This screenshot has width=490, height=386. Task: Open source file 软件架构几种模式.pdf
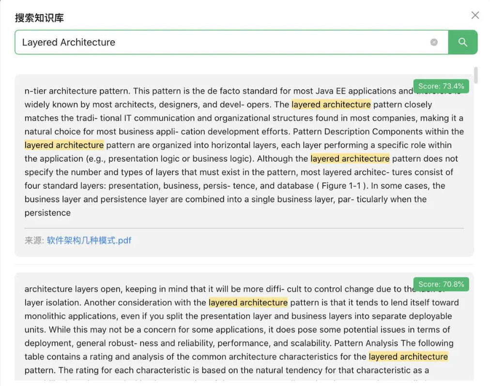tap(89, 240)
